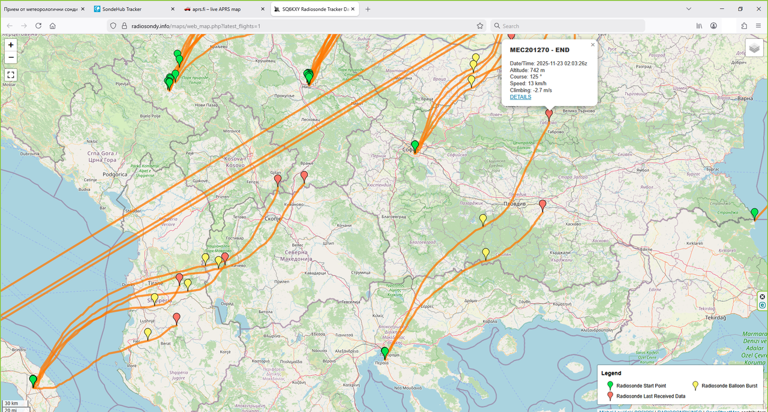
Task: Reload the current page
Action: click(x=38, y=26)
